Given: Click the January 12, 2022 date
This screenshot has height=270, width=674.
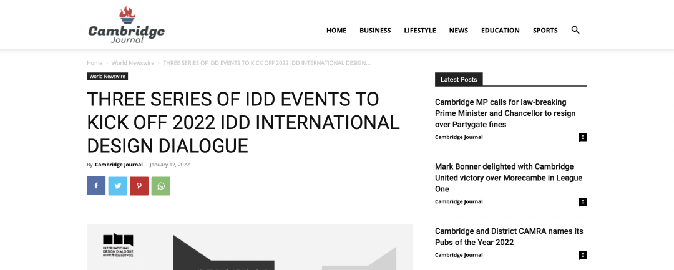Looking at the screenshot, I should [170, 165].
